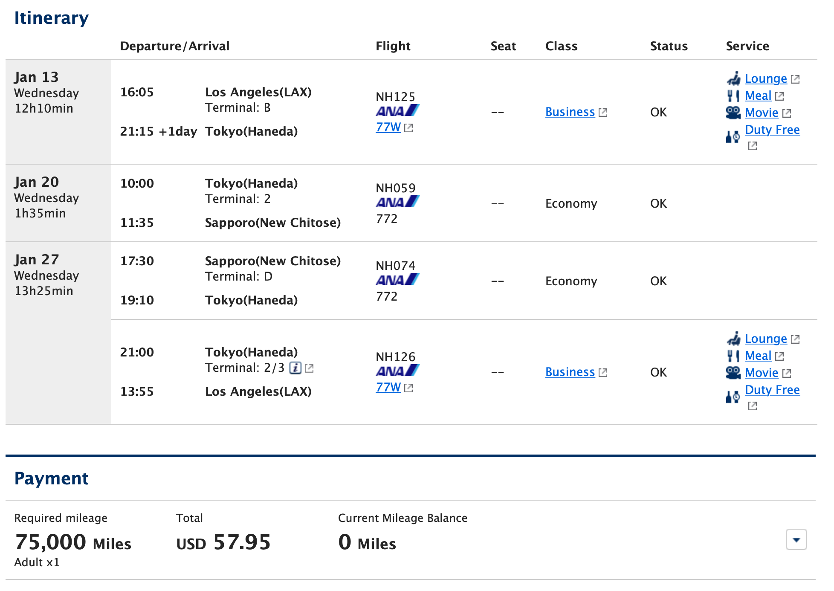Click the Duty Free bottle icon on NH125 row
This screenshot has height=591, width=834.
point(732,137)
